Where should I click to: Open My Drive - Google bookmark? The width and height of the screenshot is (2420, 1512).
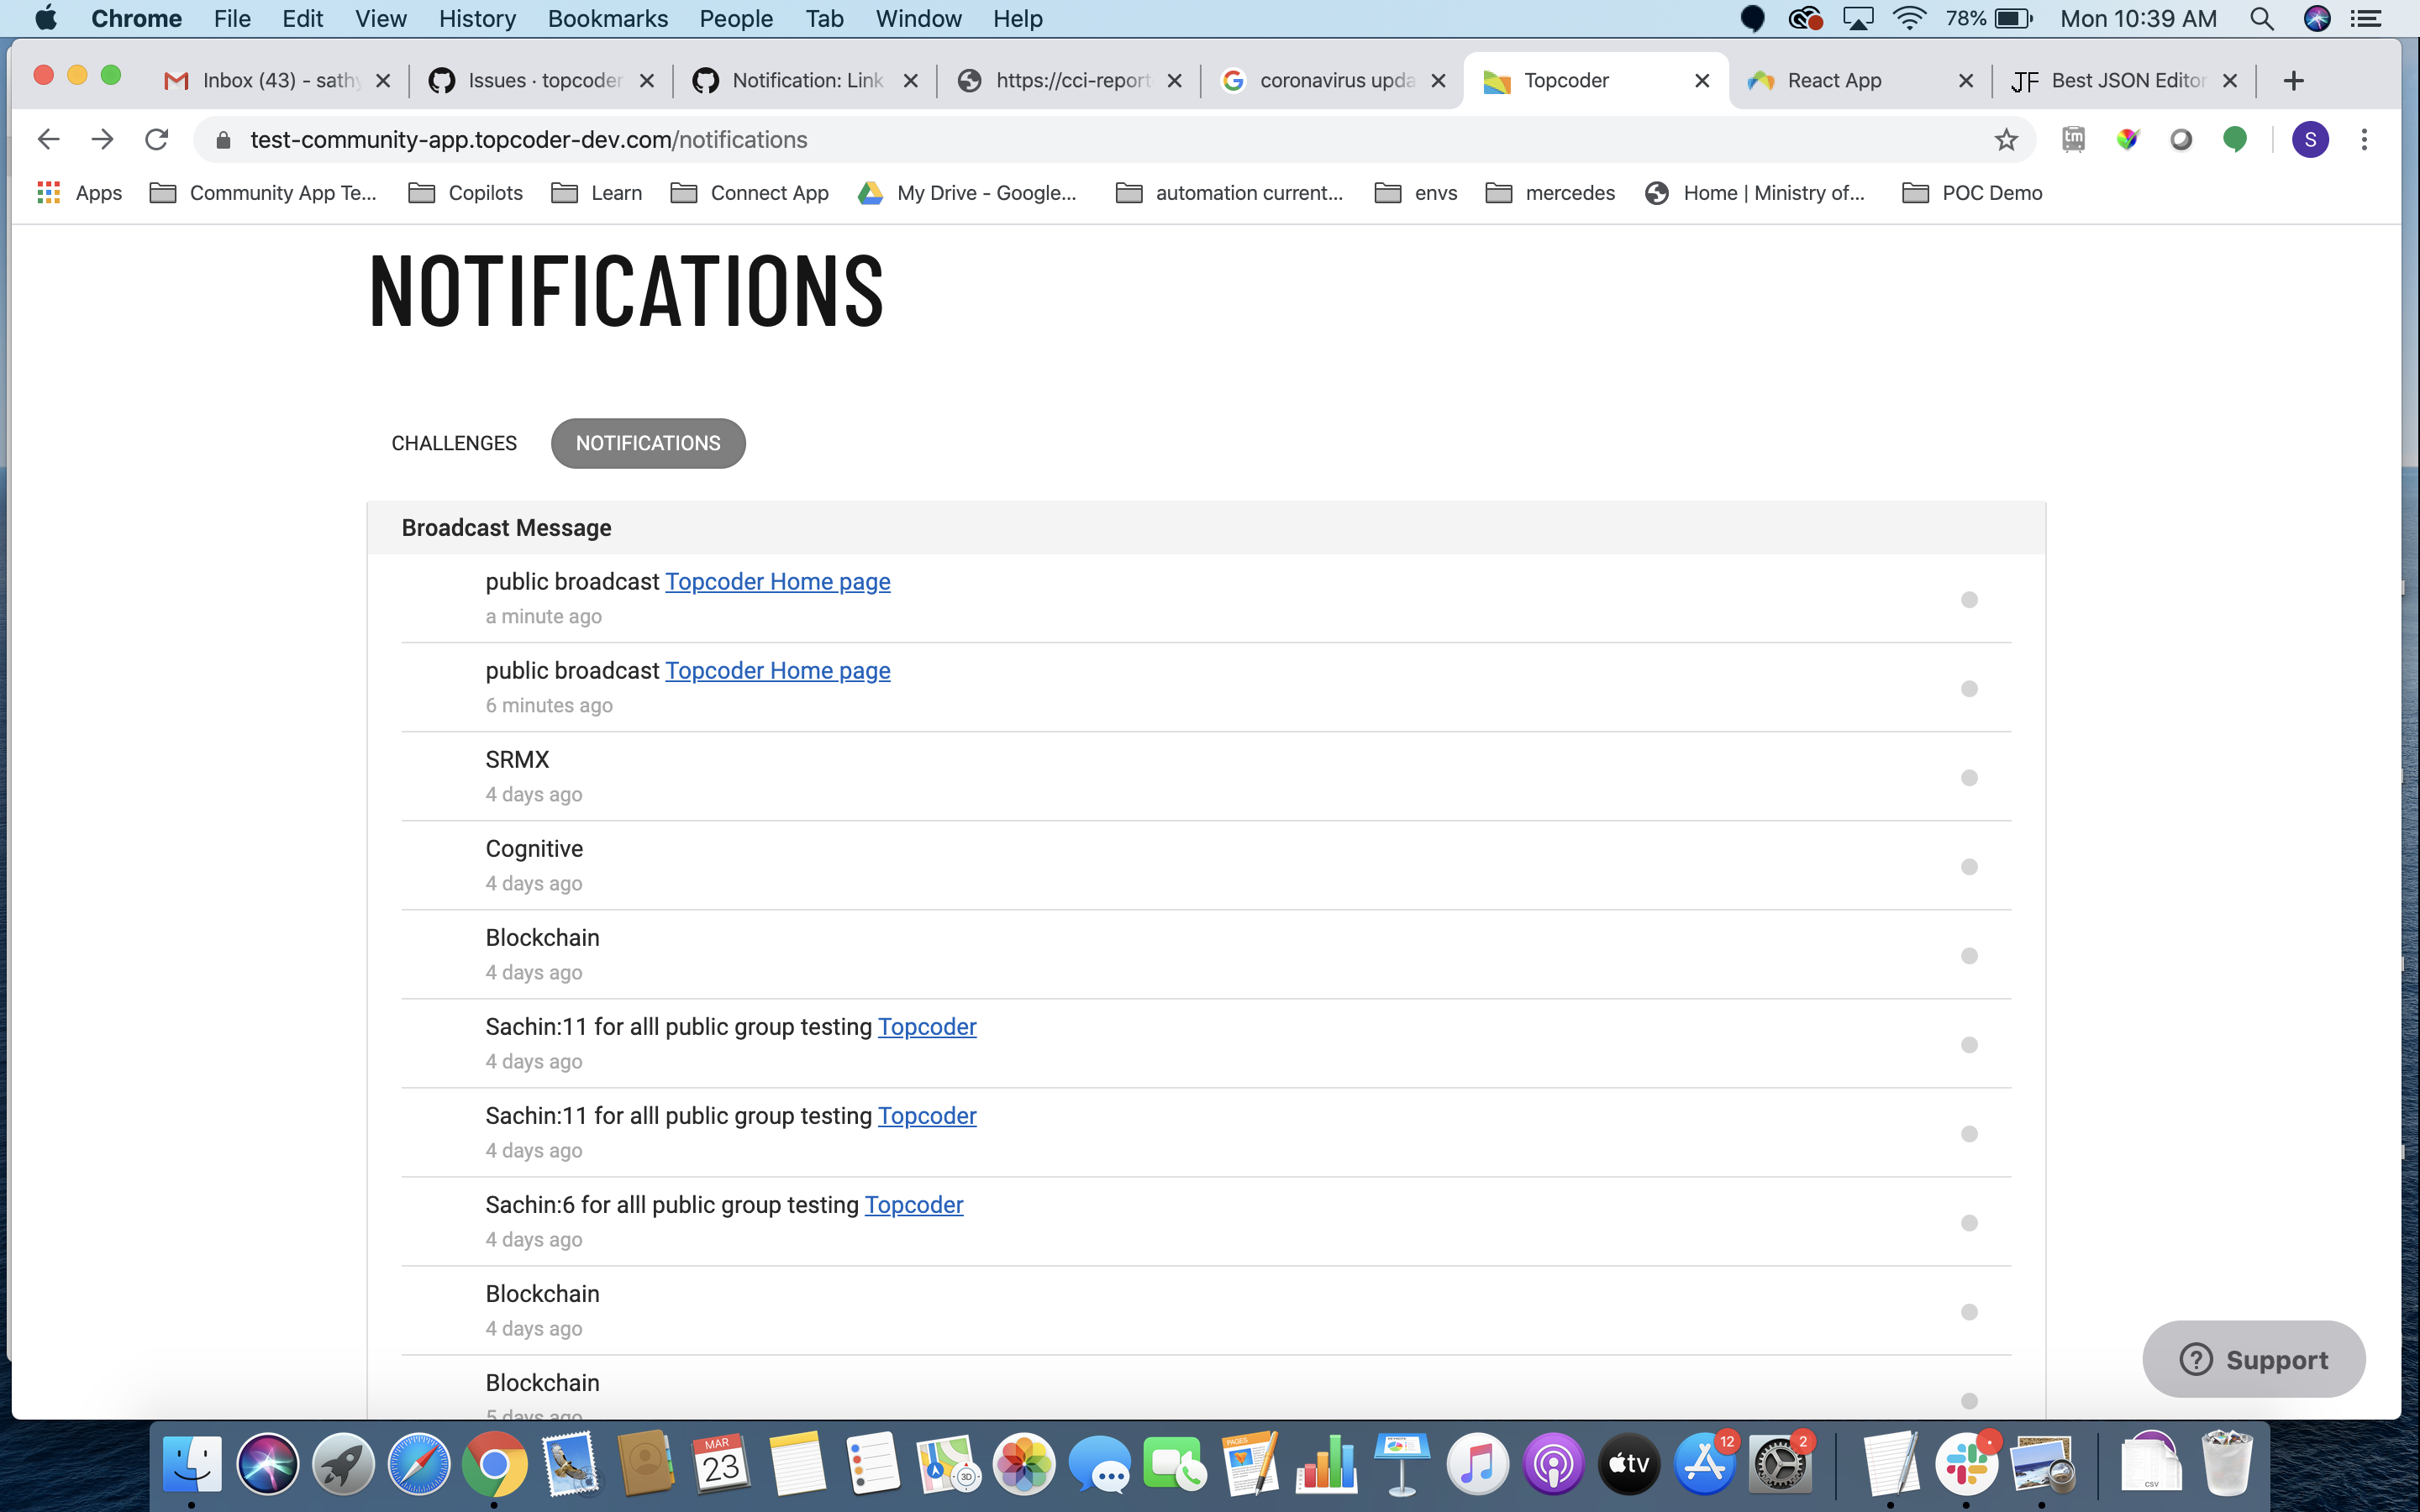[x=968, y=192]
